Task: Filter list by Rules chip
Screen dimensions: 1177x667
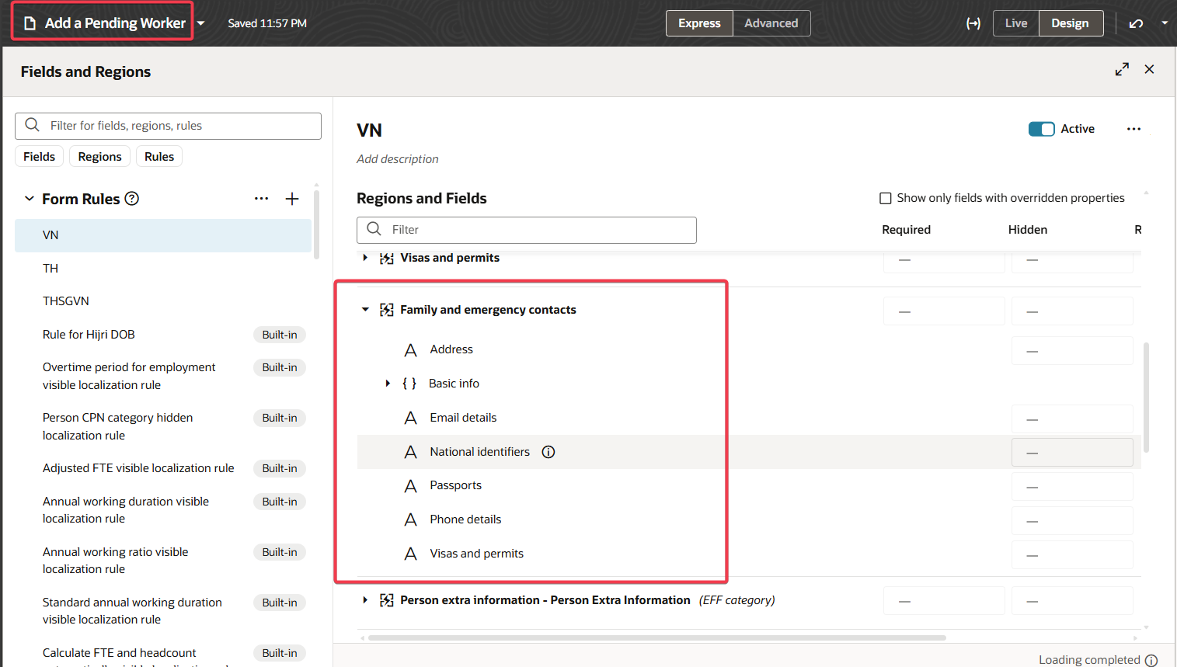Action: point(159,156)
